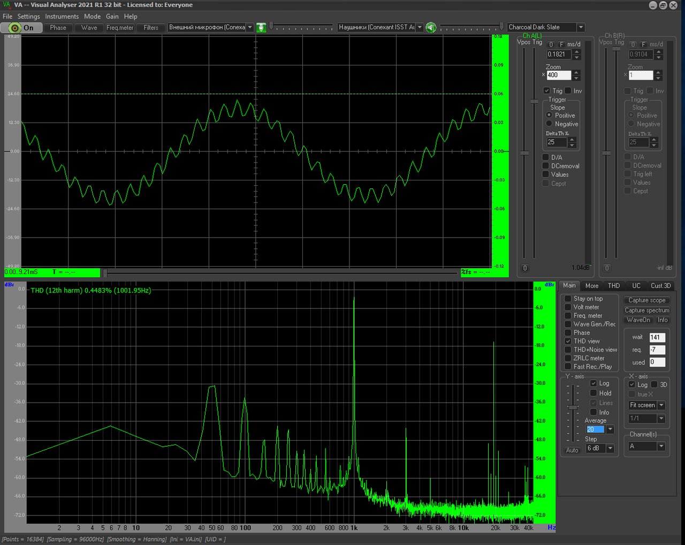Viewport: 685px width, 545px height.
Task: Check the Ch A Values checkbox
Action: coord(546,175)
